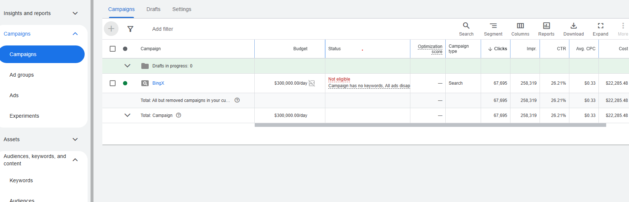This screenshot has width=629, height=202.
Task: Collapse Audiences, keywords, and content section
Action: pos(75,160)
